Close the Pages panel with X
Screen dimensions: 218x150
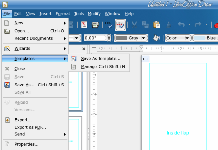tap(84, 49)
